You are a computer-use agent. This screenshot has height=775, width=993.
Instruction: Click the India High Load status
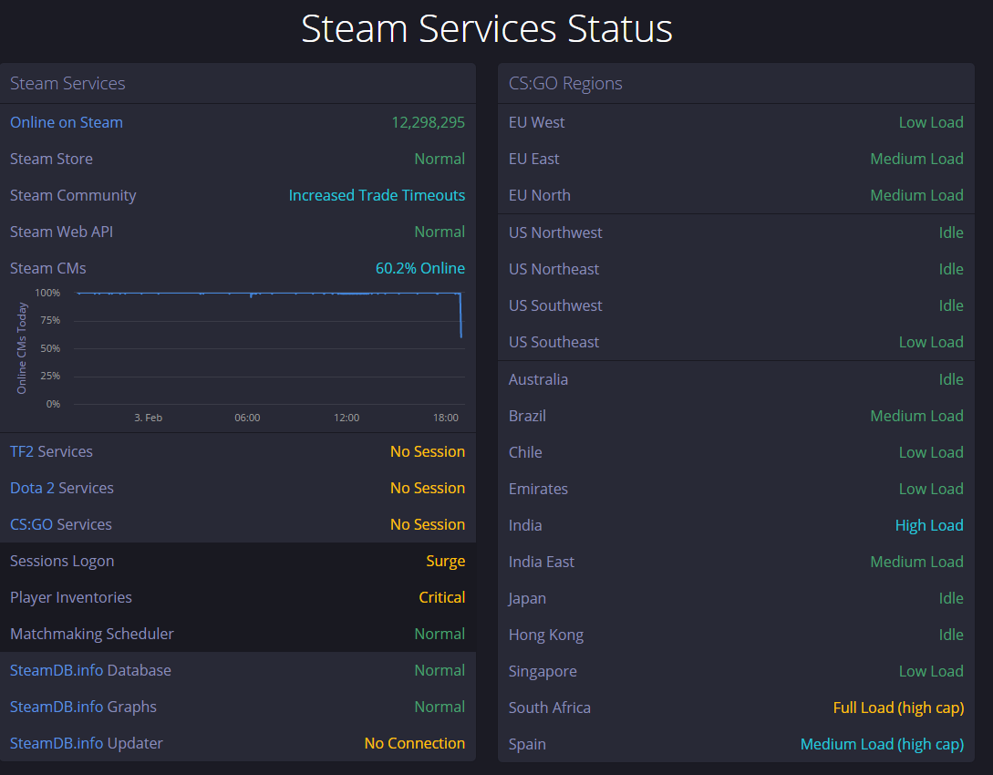(929, 525)
